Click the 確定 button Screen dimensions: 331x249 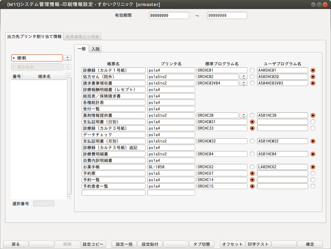click(x=310, y=244)
